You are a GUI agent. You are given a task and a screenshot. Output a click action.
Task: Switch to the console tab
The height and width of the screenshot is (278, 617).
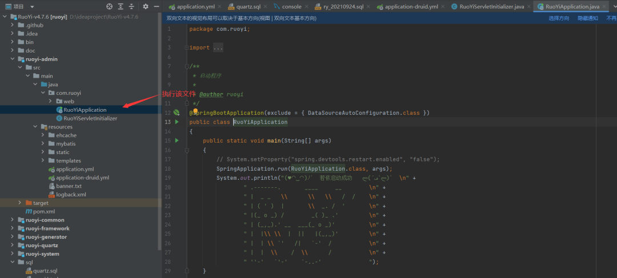tap(291, 7)
